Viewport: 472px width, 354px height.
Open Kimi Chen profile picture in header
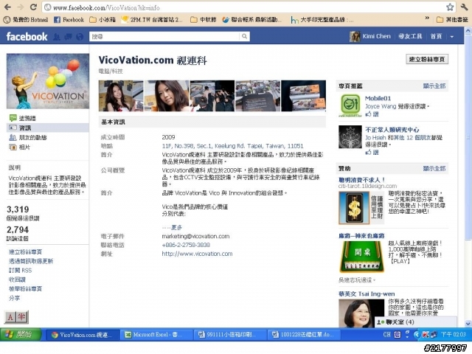(355, 36)
